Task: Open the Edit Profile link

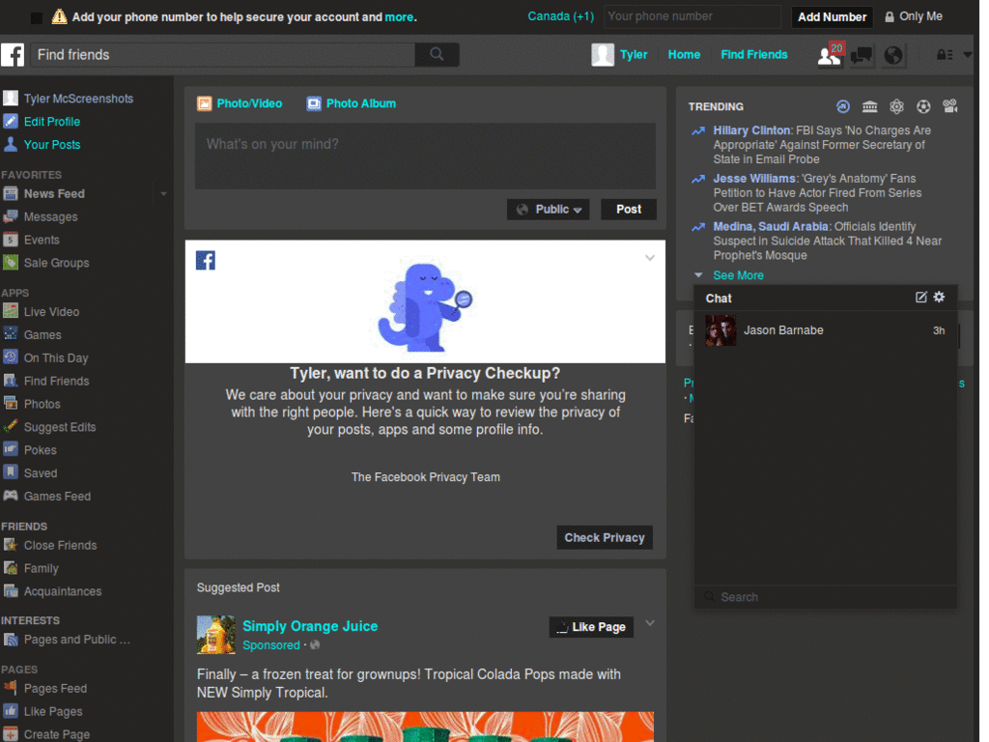Action: [52, 122]
